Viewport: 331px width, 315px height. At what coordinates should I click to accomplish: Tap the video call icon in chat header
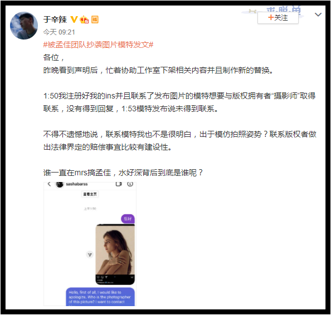pyautogui.click(x=119, y=184)
